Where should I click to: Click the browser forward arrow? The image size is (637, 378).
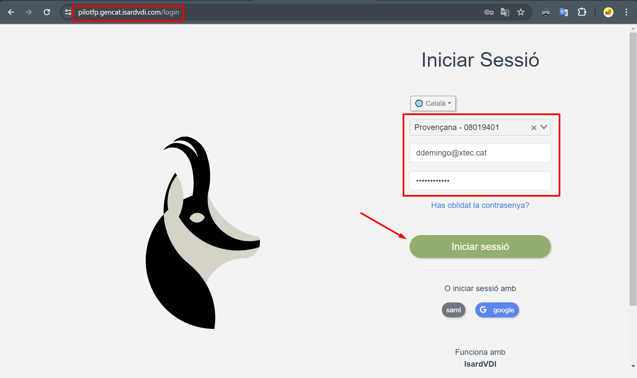29,12
